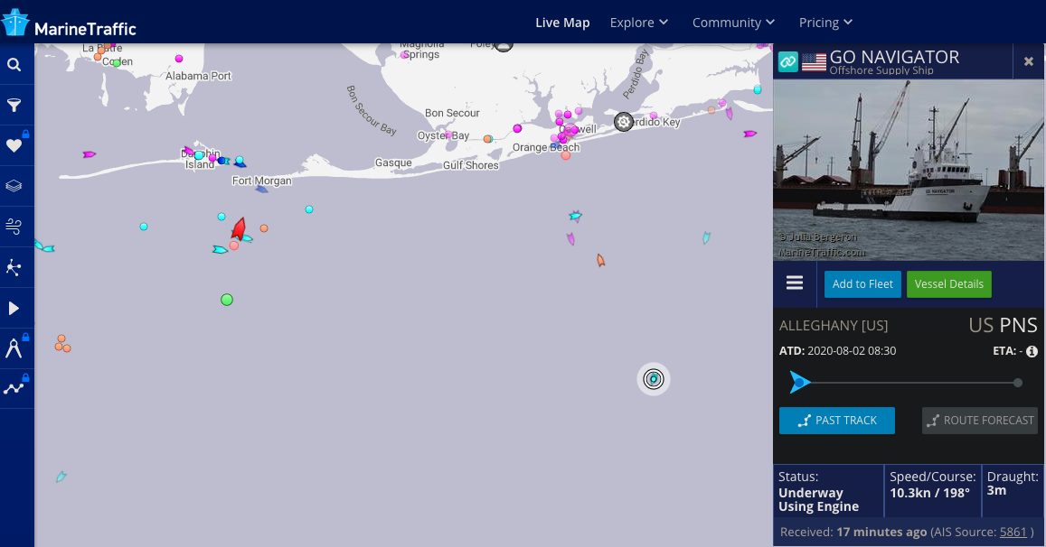Click the US PNS destination port
Screen dimensions: 1046x547
click(x=1003, y=325)
